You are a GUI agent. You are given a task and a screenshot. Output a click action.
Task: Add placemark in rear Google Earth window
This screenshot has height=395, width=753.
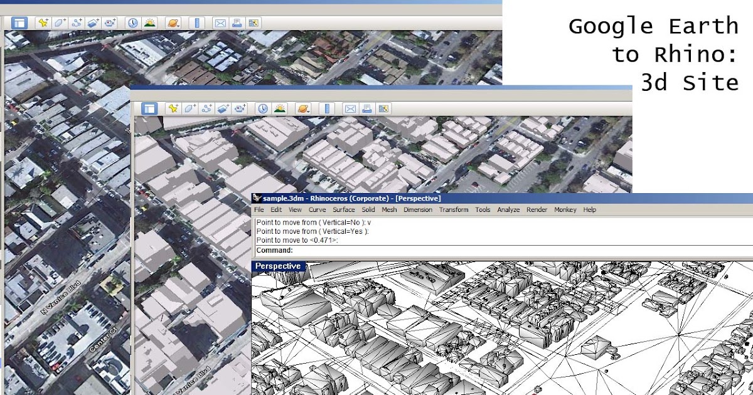[x=43, y=23]
